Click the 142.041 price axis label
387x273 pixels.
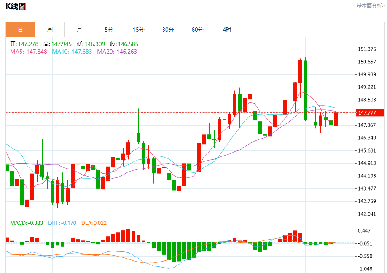(367, 214)
